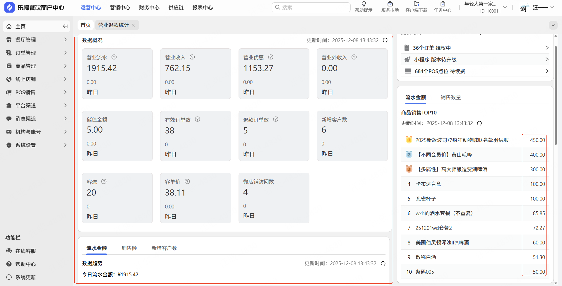Expand the 机构与账号 sidebar menu

(37, 132)
